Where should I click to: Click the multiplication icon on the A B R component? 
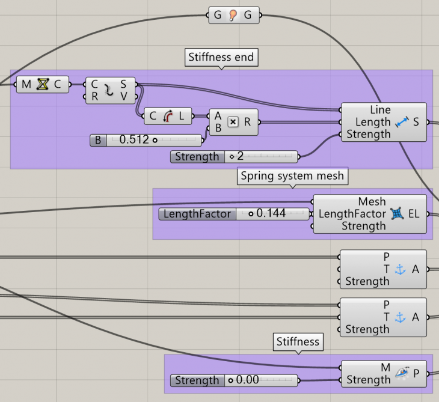coord(233,122)
